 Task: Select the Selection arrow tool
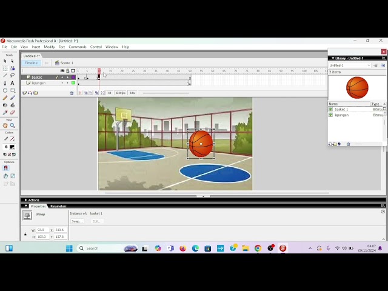5,61
